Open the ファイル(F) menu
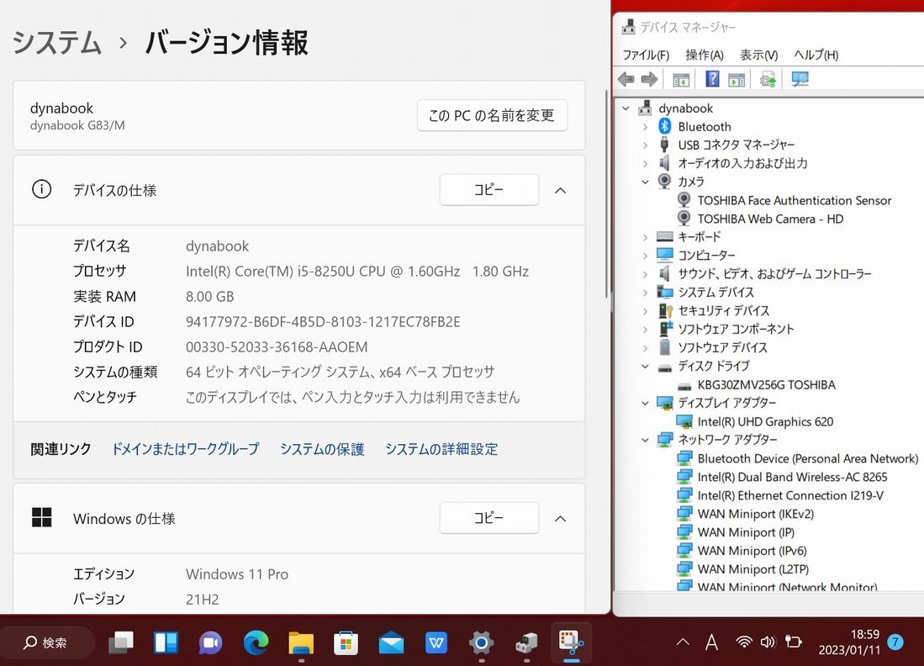This screenshot has height=666, width=924. click(x=646, y=55)
